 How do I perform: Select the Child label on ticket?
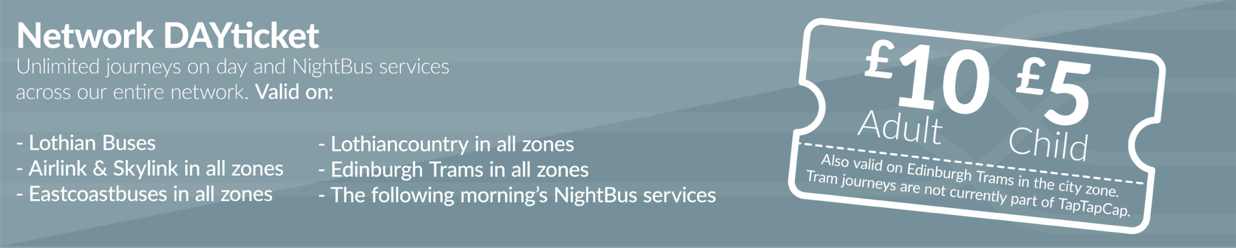tap(1048, 144)
